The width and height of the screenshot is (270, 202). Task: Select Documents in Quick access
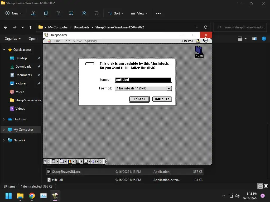pyautogui.click(x=23, y=75)
